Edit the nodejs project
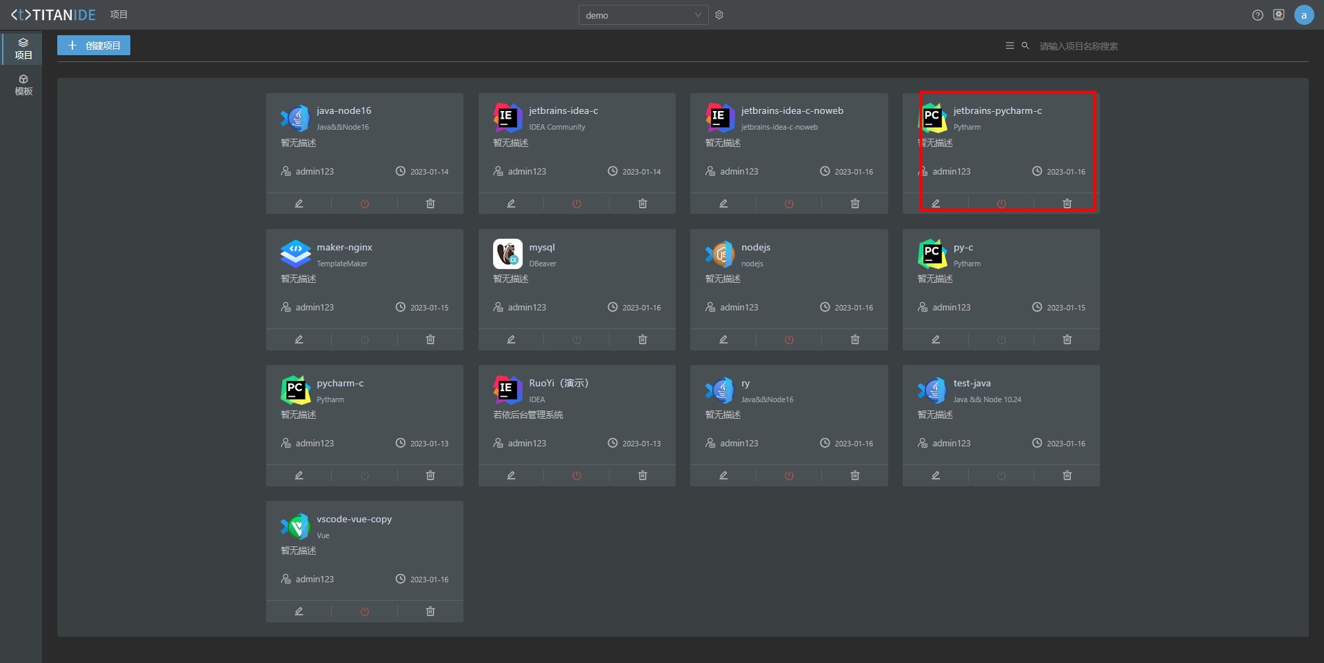Viewport: 1324px width, 663px height. [x=723, y=339]
